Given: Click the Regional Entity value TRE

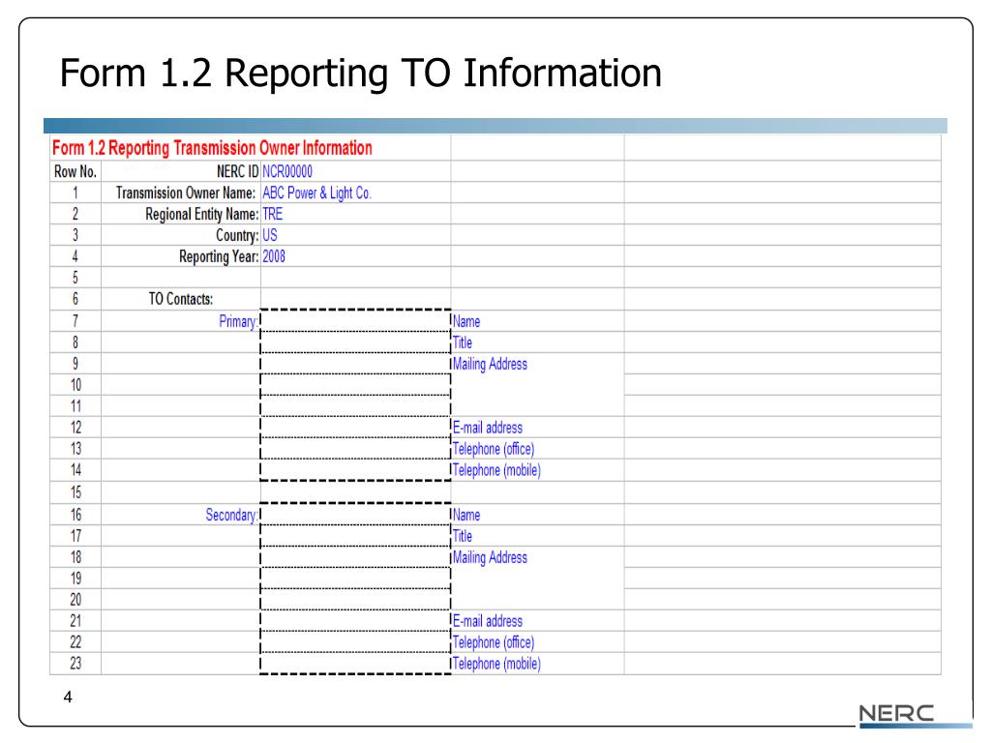Looking at the screenshot, I should click(x=272, y=214).
